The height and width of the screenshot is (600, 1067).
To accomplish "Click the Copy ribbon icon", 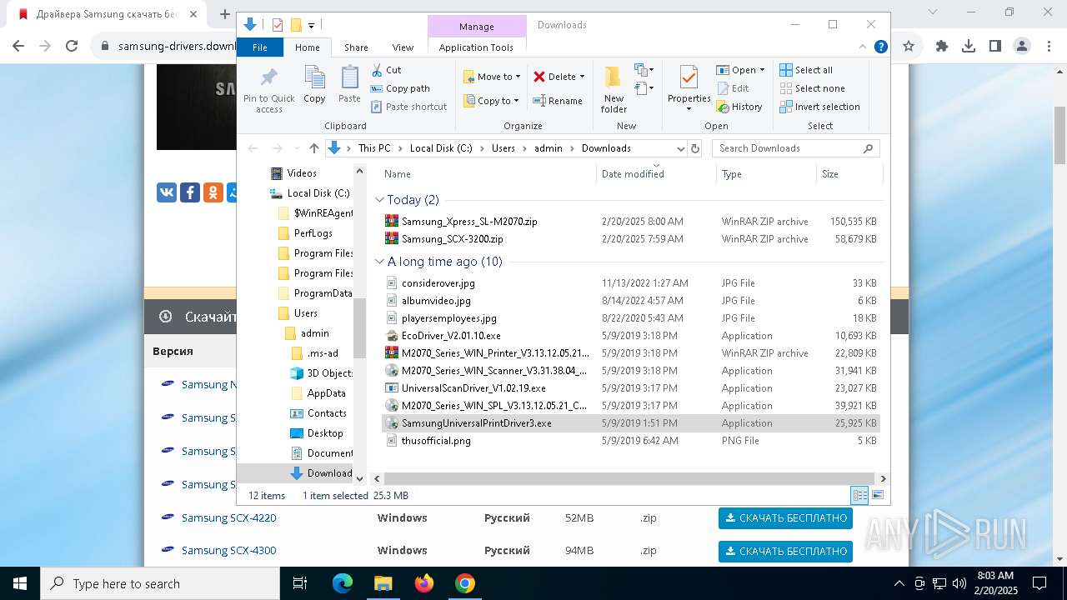I will 314,85.
